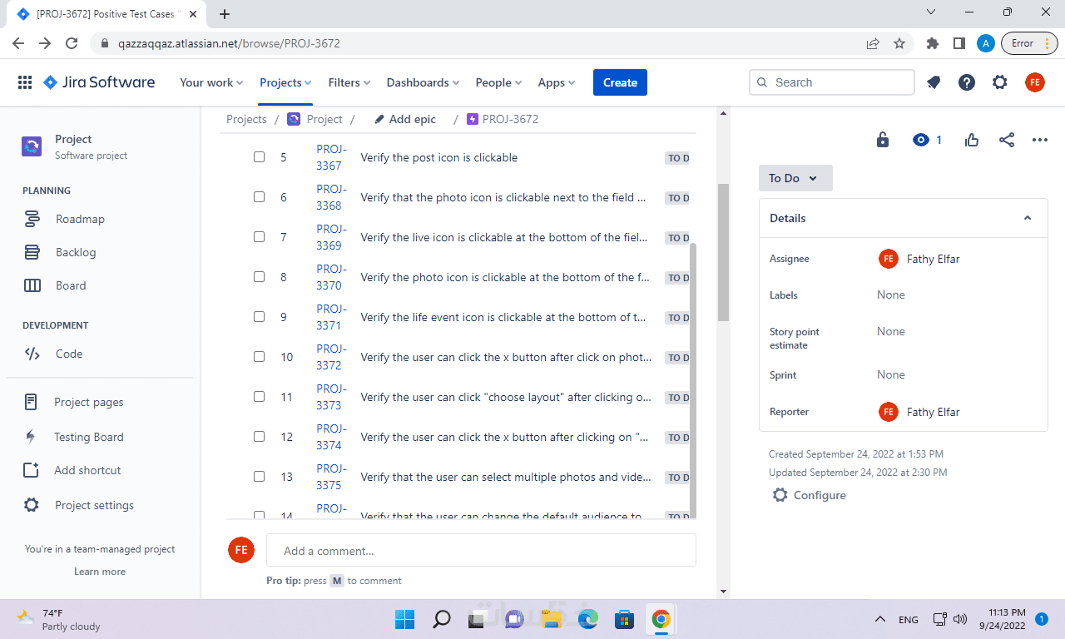1065x639 pixels.
Task: Click the Create button
Action: 620,82
